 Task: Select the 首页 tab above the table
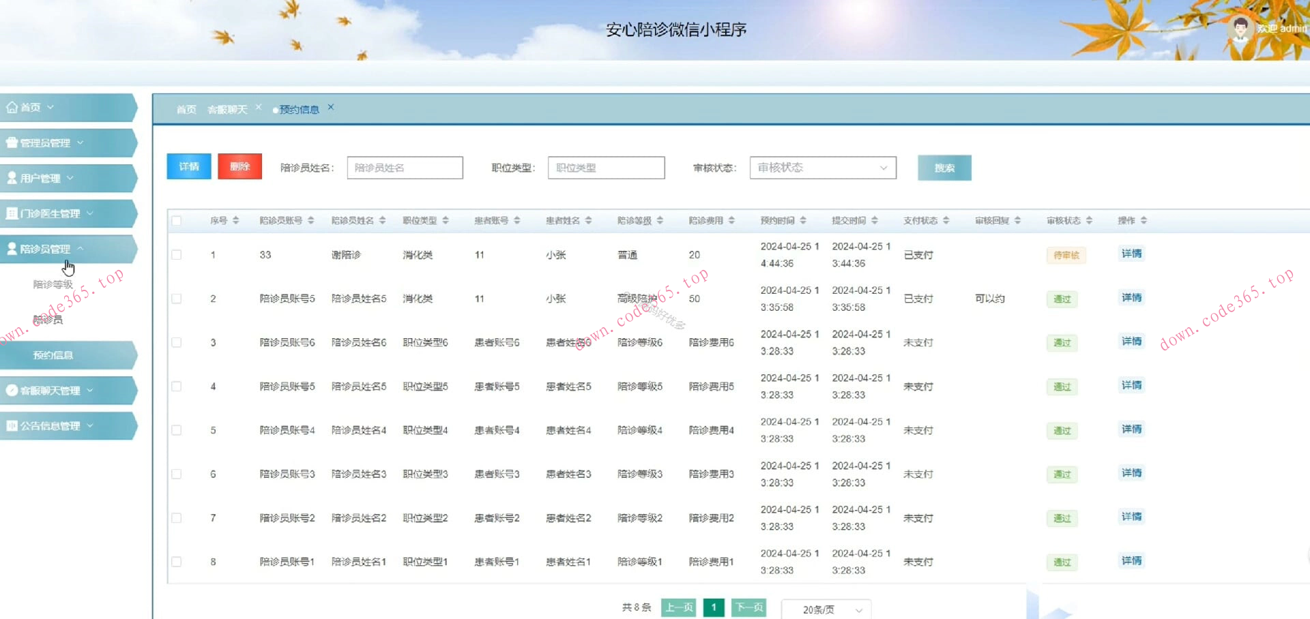186,108
